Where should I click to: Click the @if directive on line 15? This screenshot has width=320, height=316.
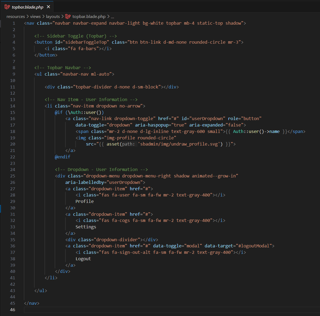coord(59,113)
